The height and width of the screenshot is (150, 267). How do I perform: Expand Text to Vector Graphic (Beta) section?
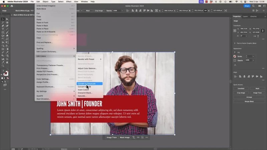tap(235, 43)
